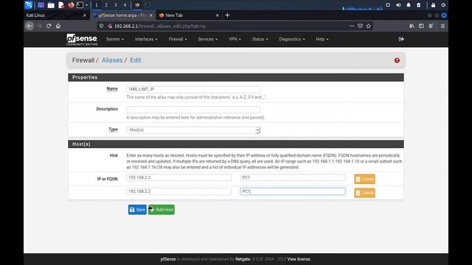Switch to the New Tab browser tab
Viewport: 472px width, 265px height.
[x=189, y=15]
